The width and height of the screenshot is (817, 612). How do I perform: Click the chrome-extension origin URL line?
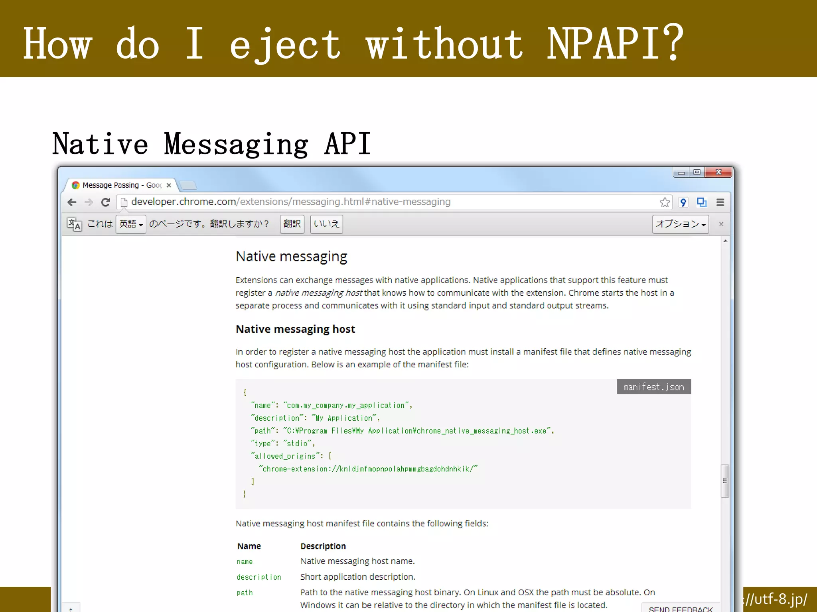[x=368, y=469]
